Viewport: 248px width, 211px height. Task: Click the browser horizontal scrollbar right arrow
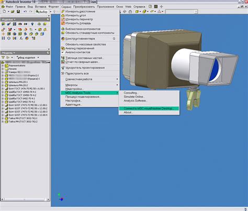tap(48, 199)
